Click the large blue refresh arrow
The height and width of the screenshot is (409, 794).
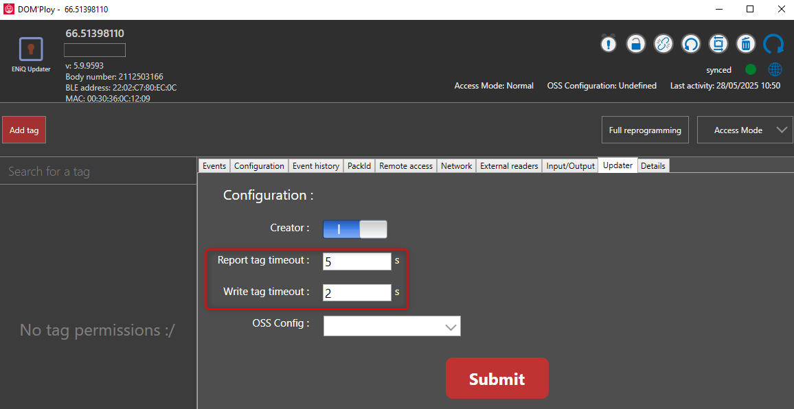[x=774, y=44]
